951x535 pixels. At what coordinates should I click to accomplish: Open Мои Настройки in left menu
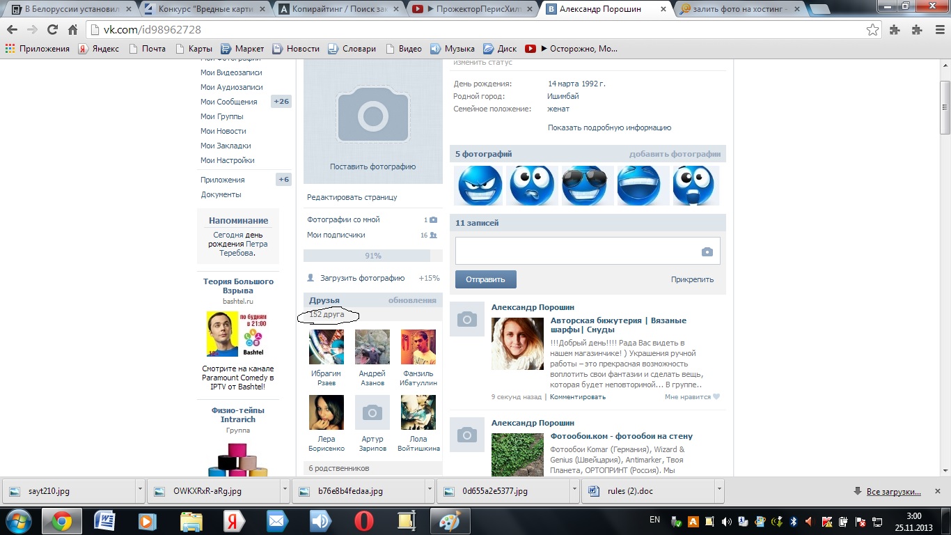click(x=227, y=160)
